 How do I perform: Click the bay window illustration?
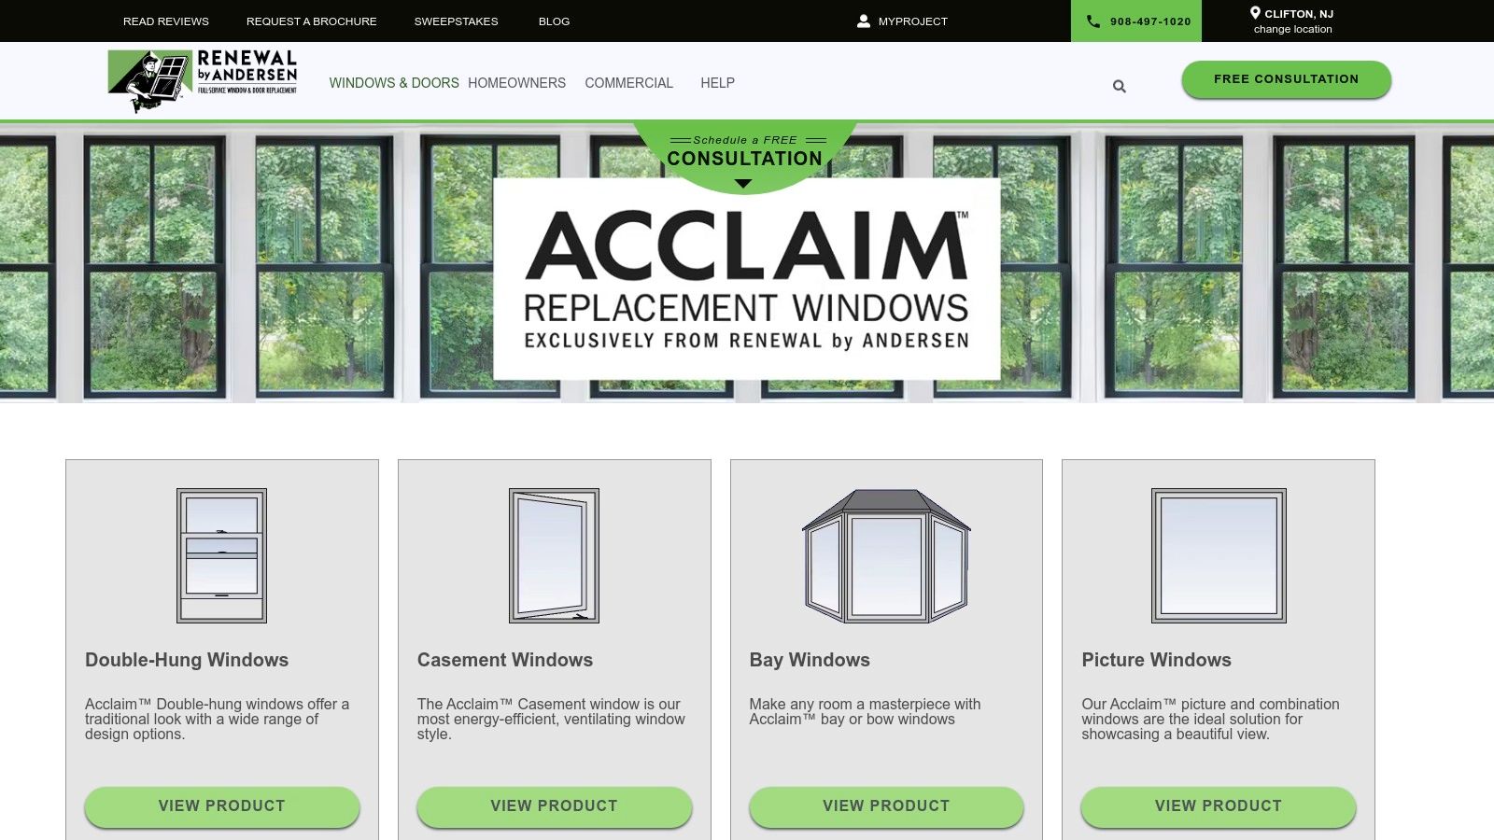click(886, 555)
